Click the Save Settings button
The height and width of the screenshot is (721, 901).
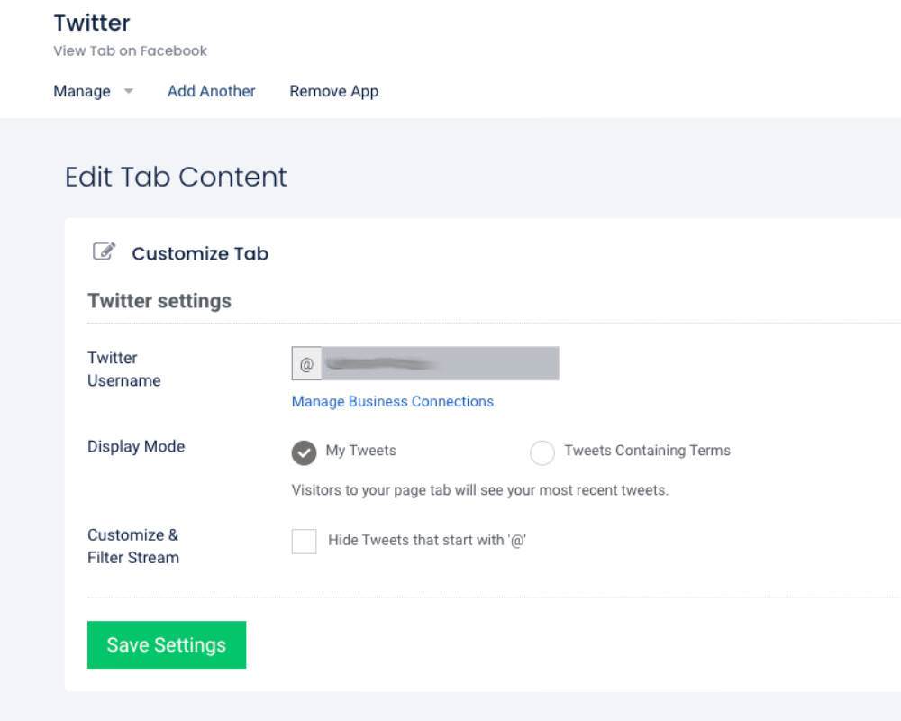tap(167, 644)
